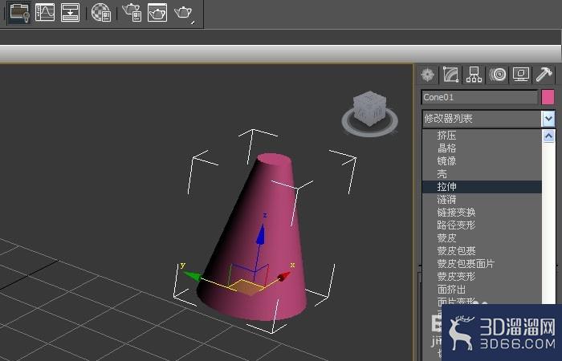Select the 挤压 modifier
The height and width of the screenshot is (361, 562).
482,136
